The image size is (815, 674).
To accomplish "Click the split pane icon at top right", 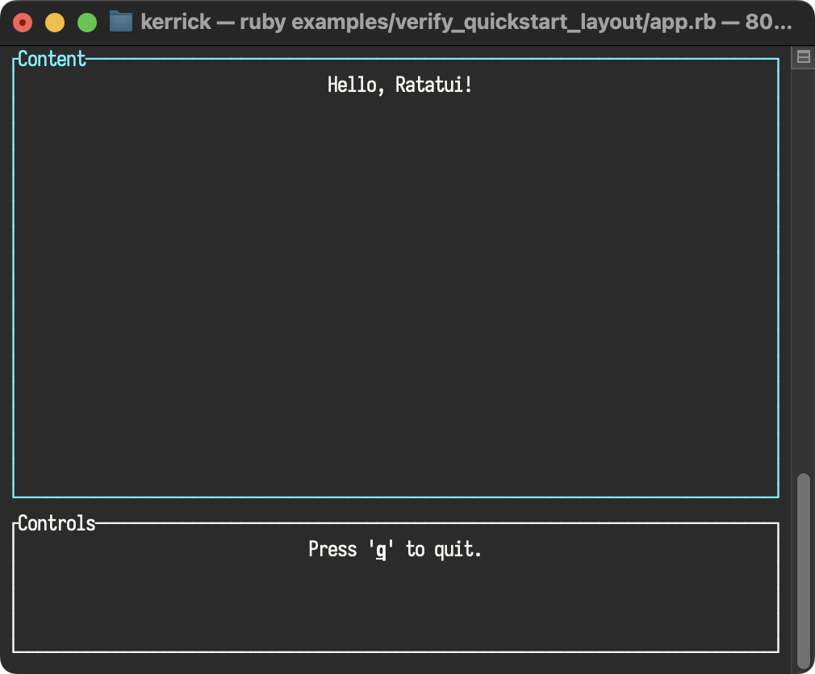I will point(803,56).
